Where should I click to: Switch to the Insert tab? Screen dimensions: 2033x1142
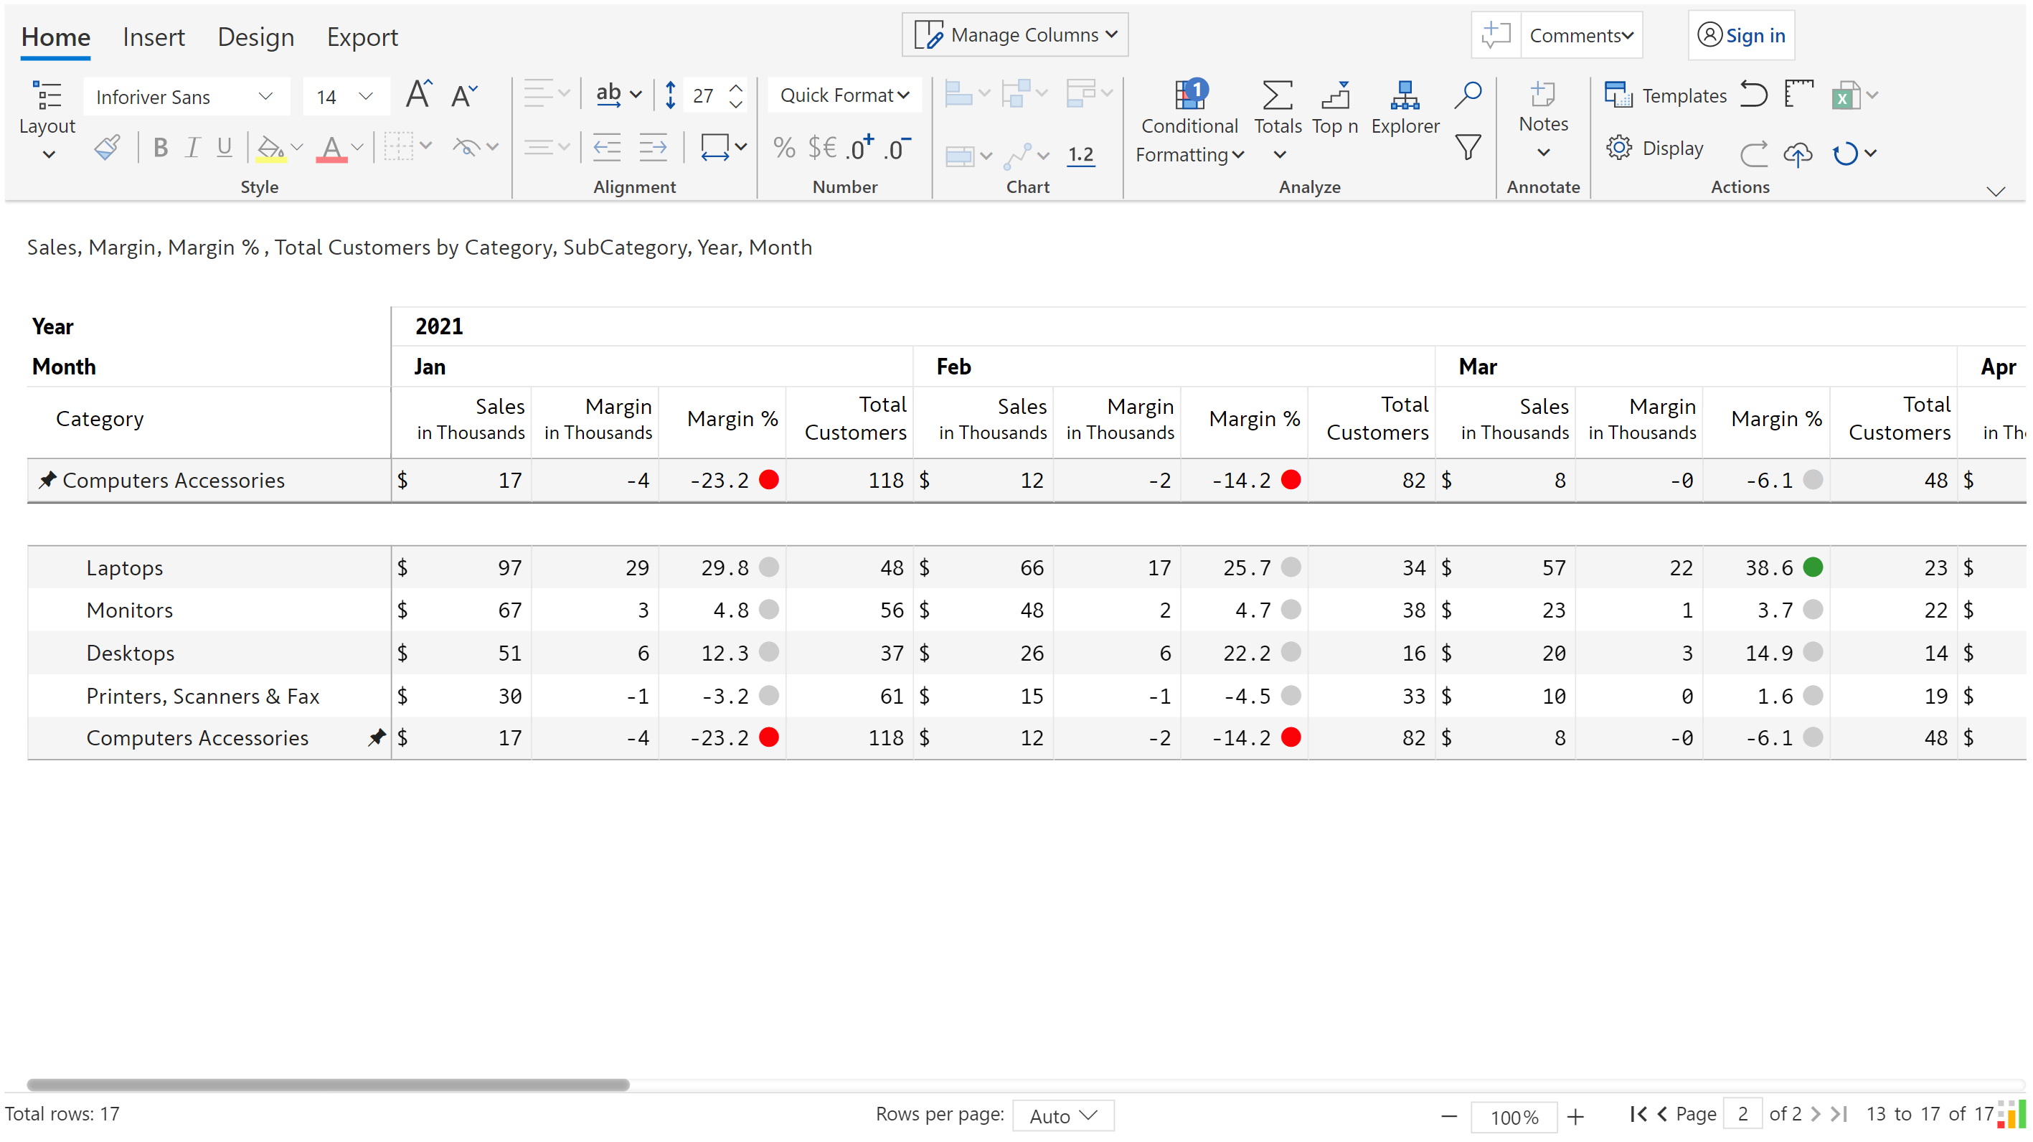(x=153, y=37)
